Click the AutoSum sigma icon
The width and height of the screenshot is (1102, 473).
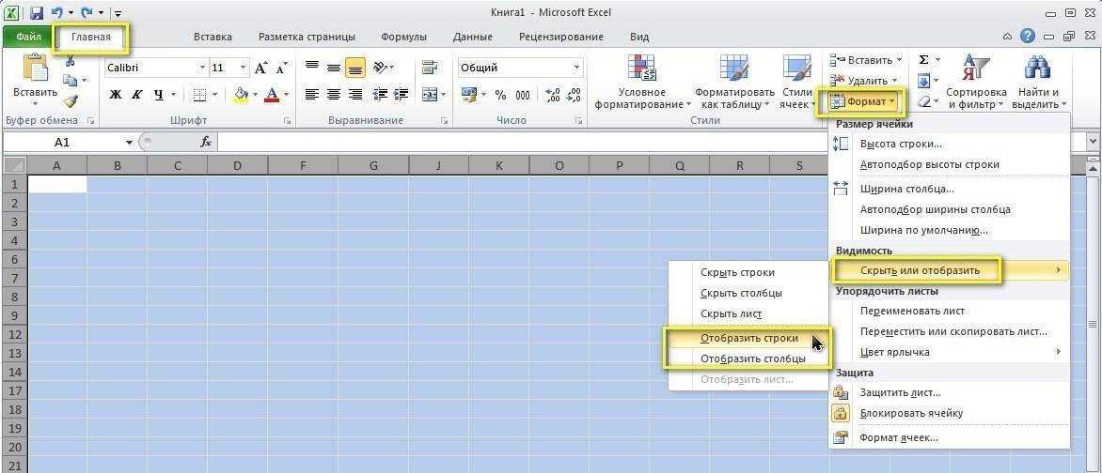point(924,60)
